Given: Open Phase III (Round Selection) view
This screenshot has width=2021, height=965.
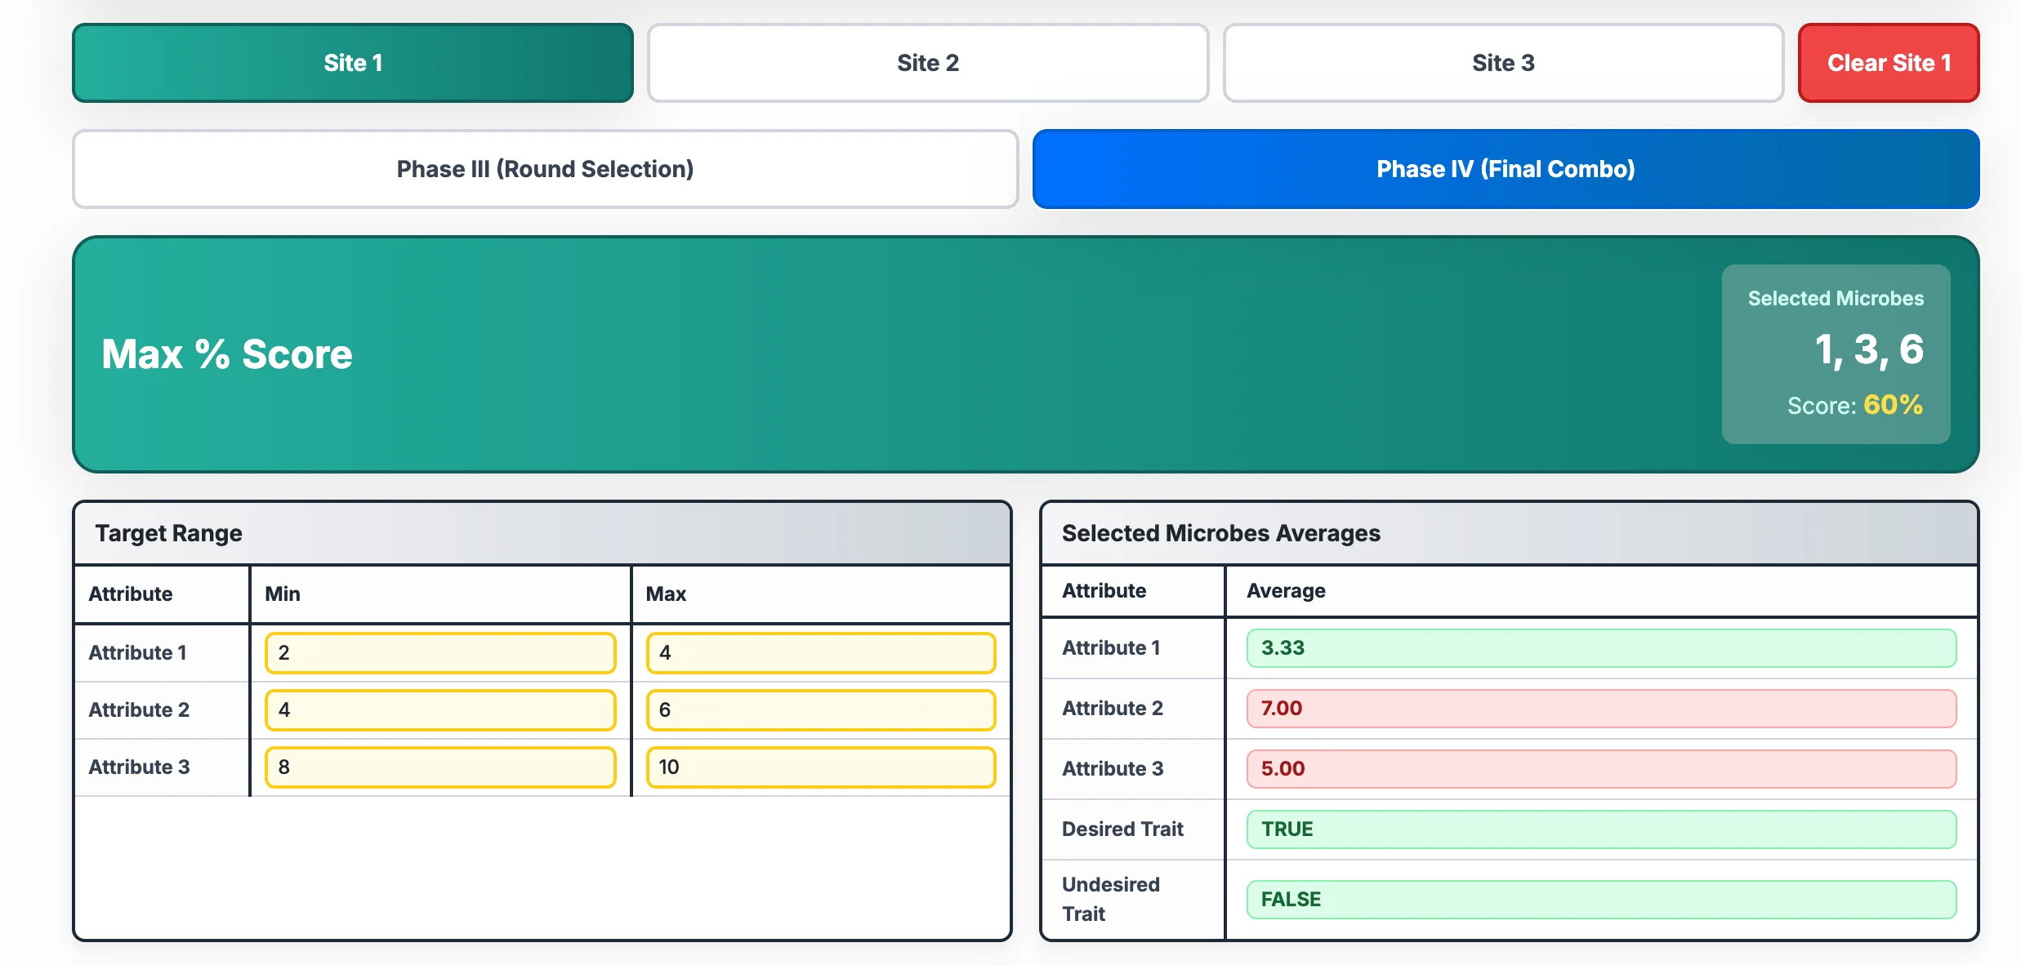Looking at the screenshot, I should 545,169.
